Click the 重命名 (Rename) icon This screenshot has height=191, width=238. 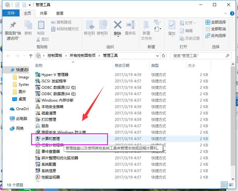pyautogui.click(x=130, y=26)
